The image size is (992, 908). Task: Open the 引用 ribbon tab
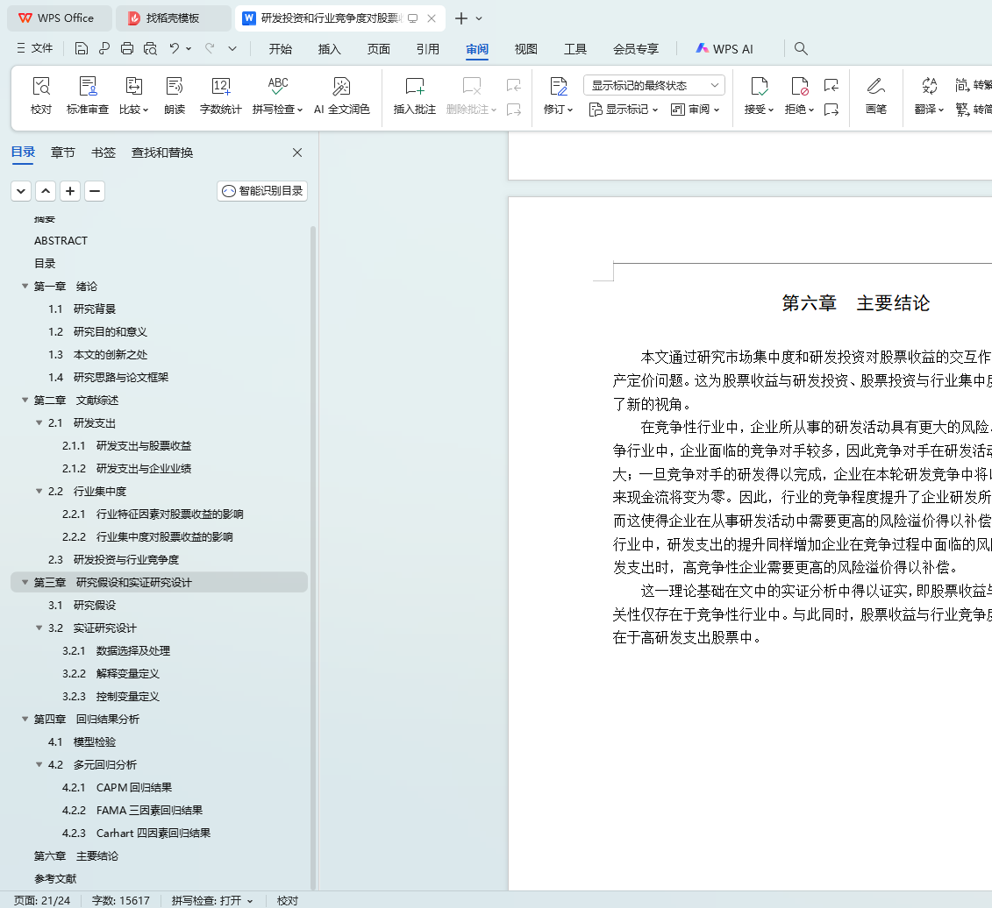tap(428, 49)
